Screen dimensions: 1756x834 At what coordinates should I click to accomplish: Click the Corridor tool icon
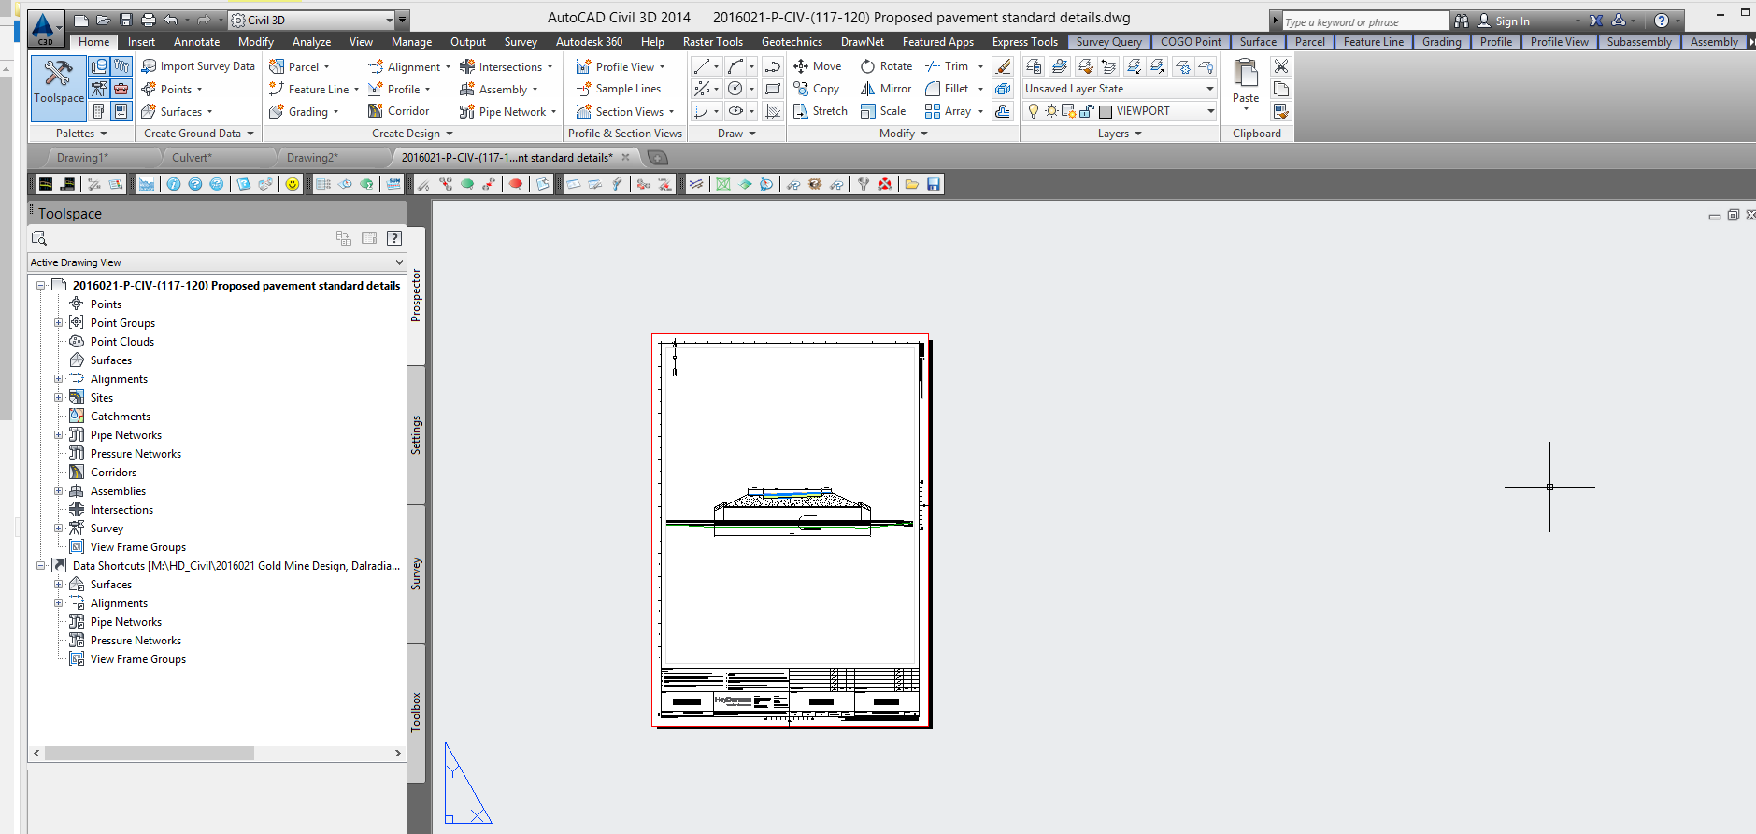coord(376,111)
